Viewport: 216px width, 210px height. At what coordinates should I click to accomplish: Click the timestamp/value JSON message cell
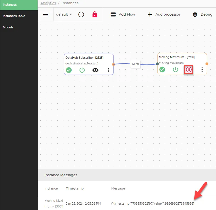(x=153, y=203)
